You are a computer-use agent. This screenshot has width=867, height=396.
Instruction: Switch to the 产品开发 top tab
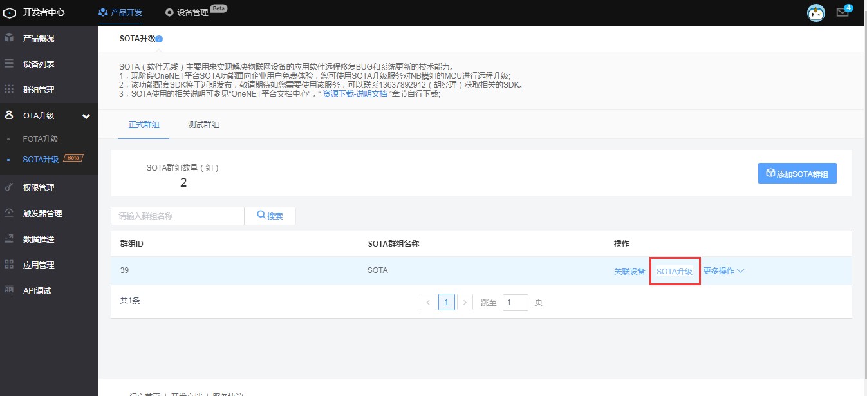[120, 12]
